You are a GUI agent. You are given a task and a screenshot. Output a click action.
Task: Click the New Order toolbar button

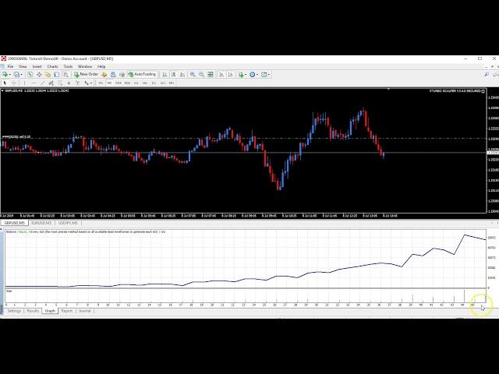click(88, 74)
